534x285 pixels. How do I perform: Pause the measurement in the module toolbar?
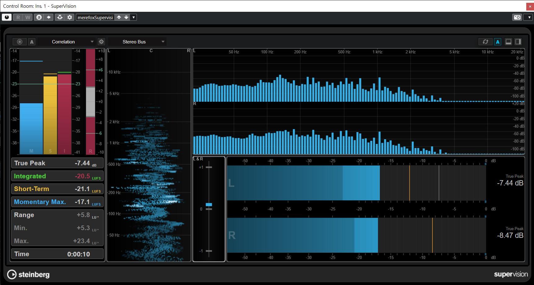(20, 42)
